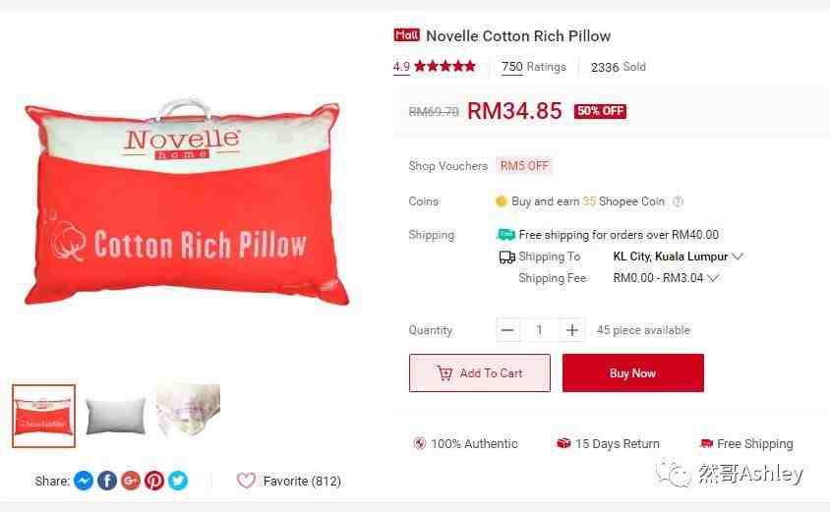The image size is (830, 512).
Task: Share product on Facebook
Action: pos(107,481)
